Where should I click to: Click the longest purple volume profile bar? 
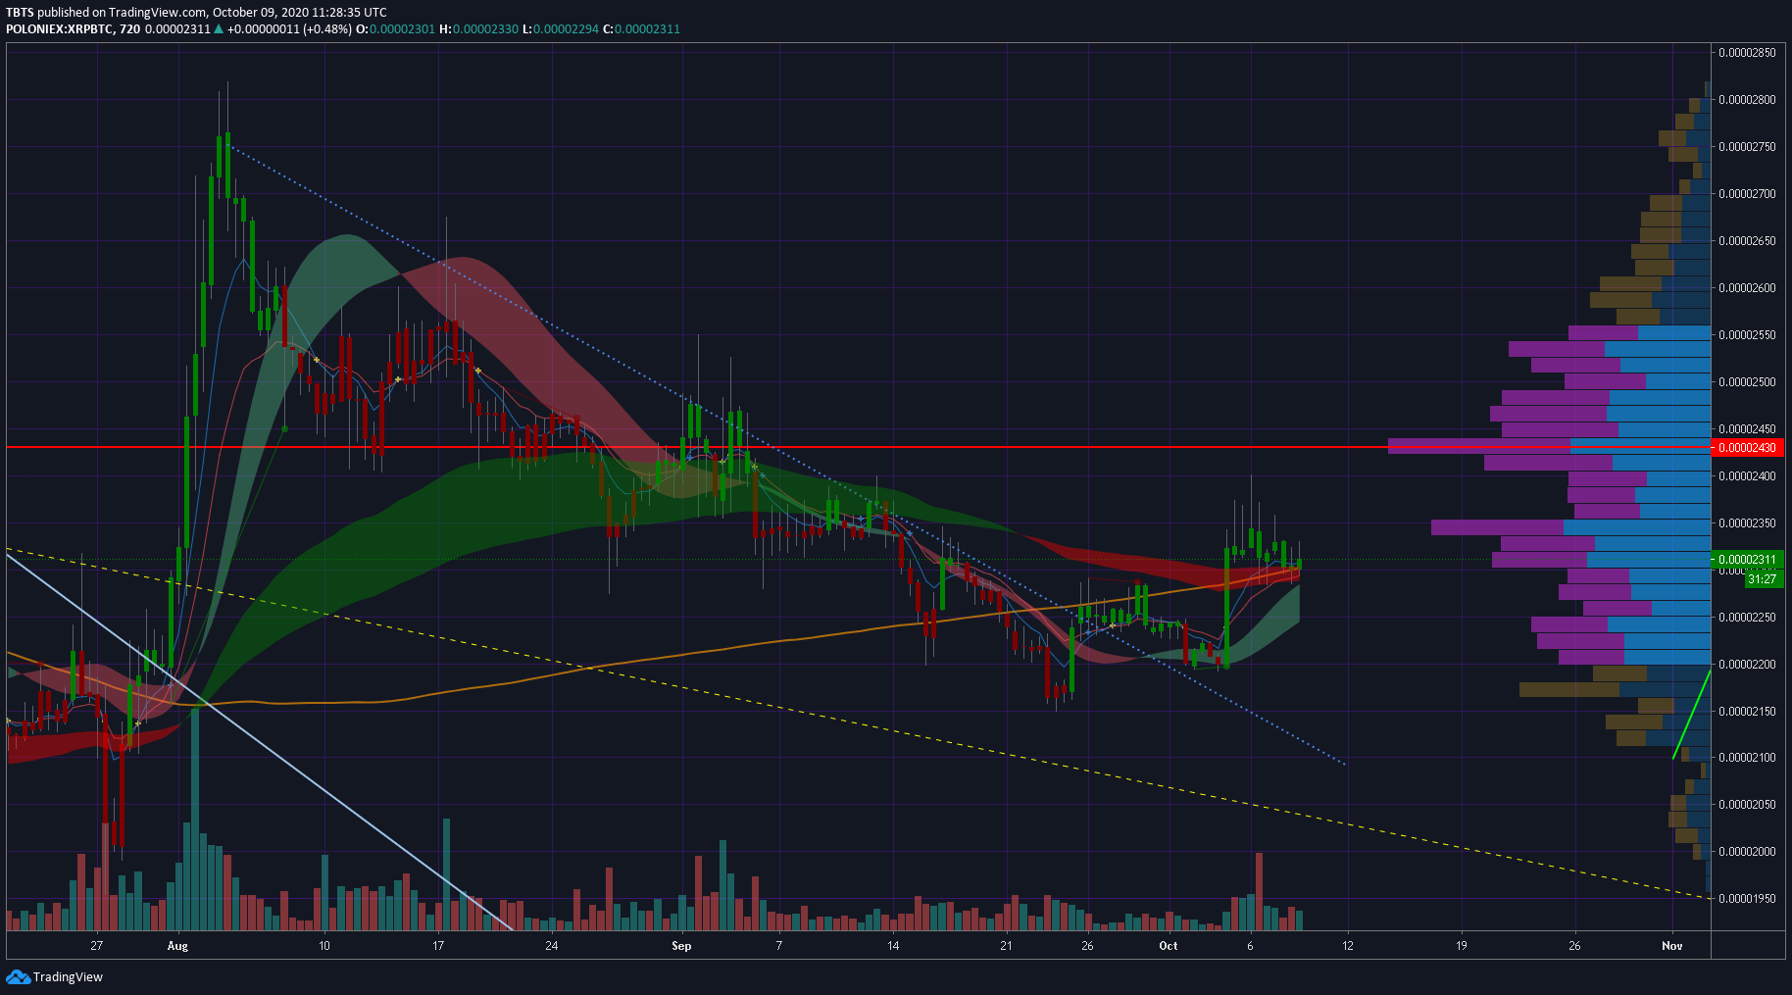coord(1479,446)
